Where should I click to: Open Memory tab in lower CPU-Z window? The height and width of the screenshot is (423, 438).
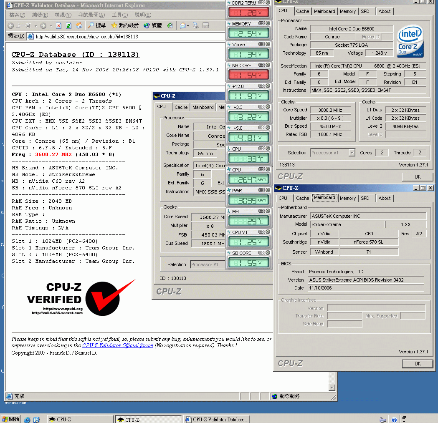(x=348, y=198)
